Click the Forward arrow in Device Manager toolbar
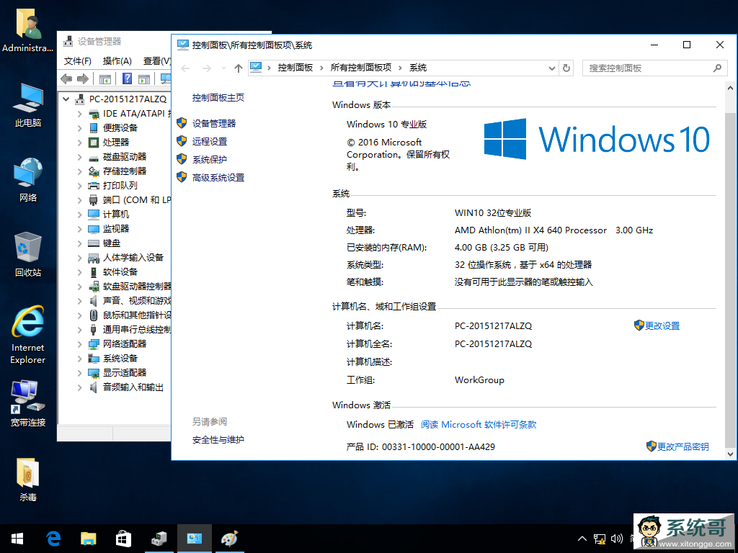 (83, 78)
